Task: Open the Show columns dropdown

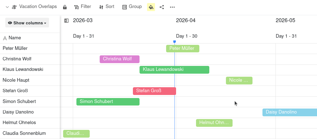Action: 27,23
